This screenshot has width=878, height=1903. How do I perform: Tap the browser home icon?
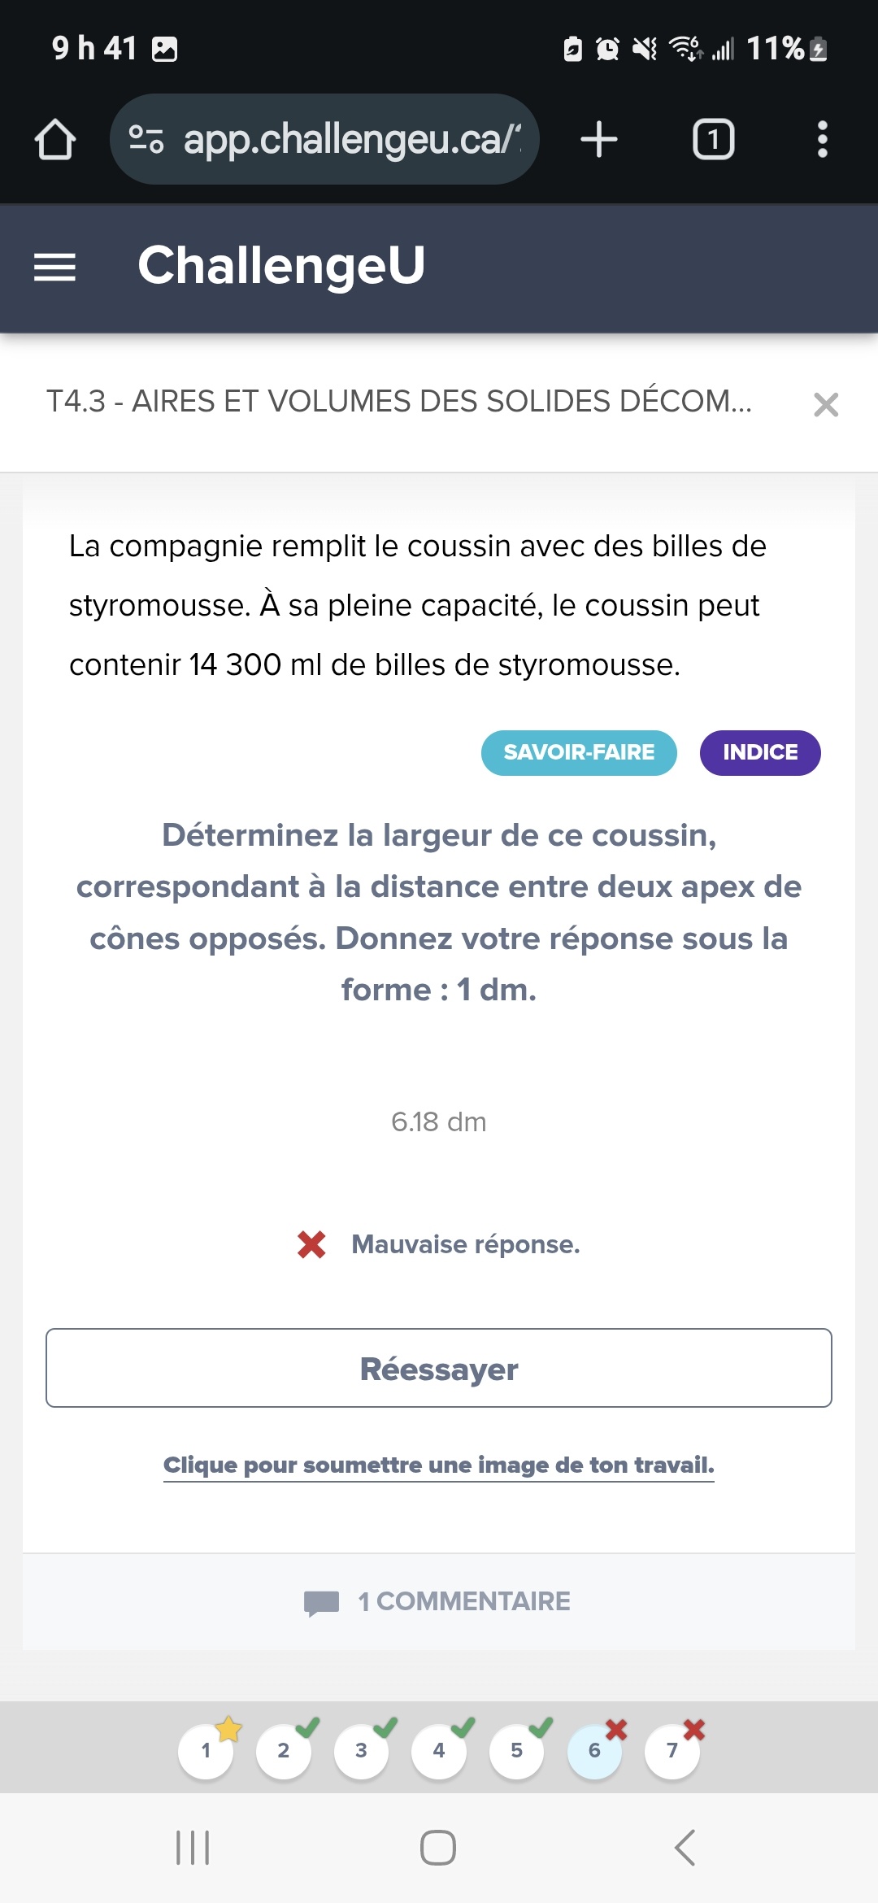click(x=55, y=139)
